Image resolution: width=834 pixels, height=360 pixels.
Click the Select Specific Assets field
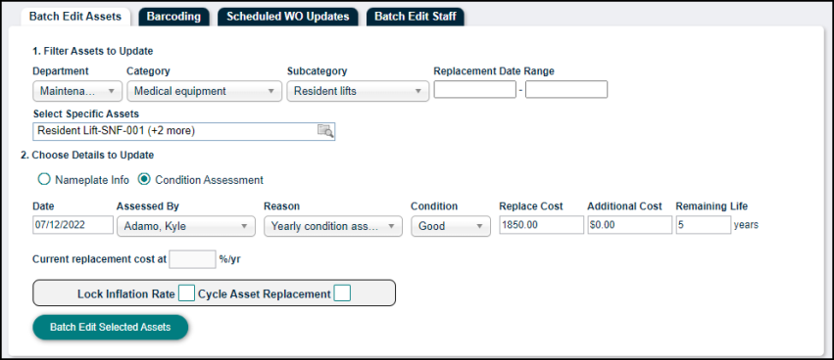point(184,131)
